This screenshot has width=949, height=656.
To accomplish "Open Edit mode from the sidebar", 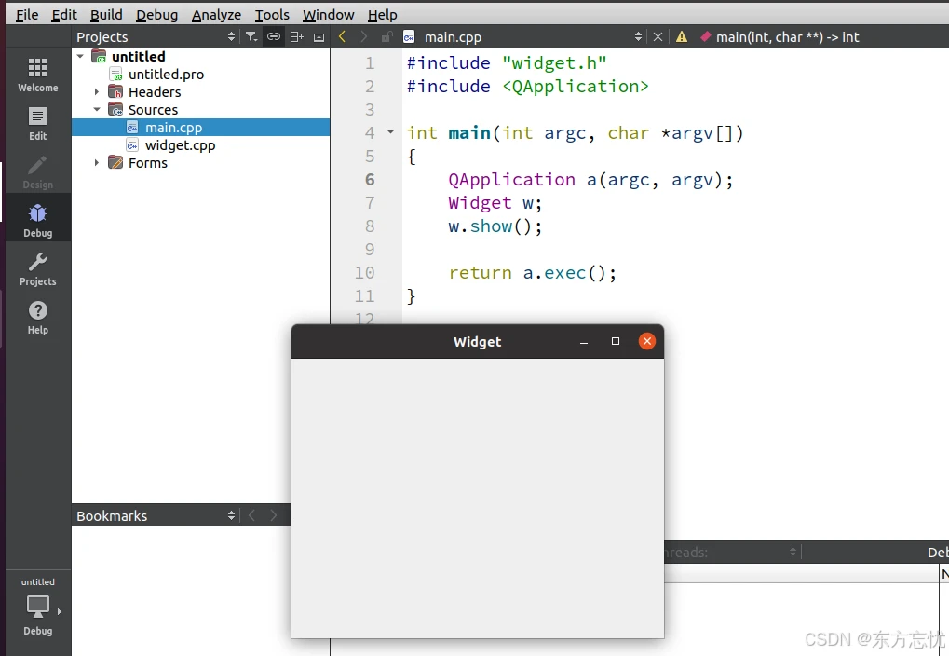I will click(37, 123).
